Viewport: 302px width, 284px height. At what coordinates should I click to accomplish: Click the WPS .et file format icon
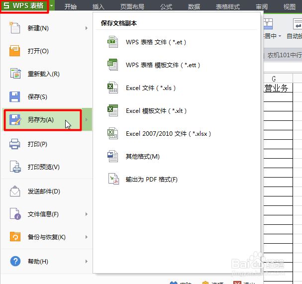(x=112, y=42)
